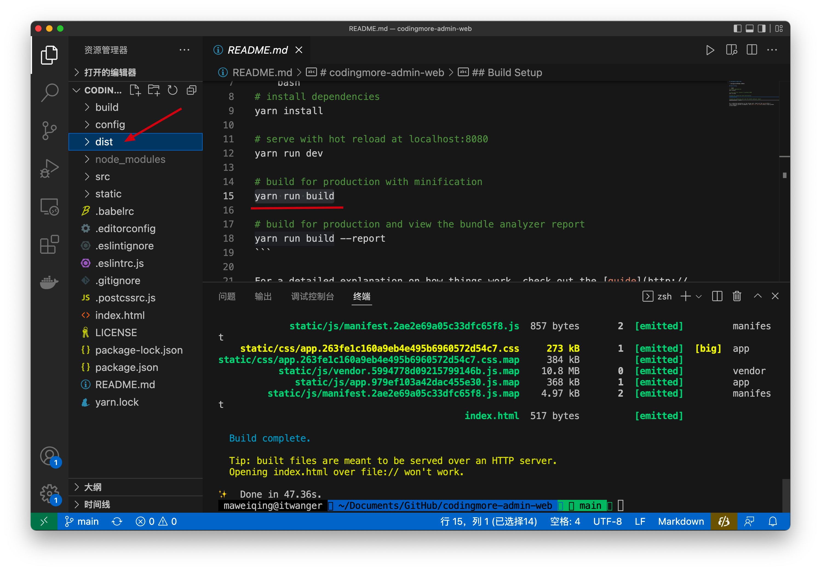Click the editor minimap preview
This screenshot has height=571, width=821.
point(753,94)
